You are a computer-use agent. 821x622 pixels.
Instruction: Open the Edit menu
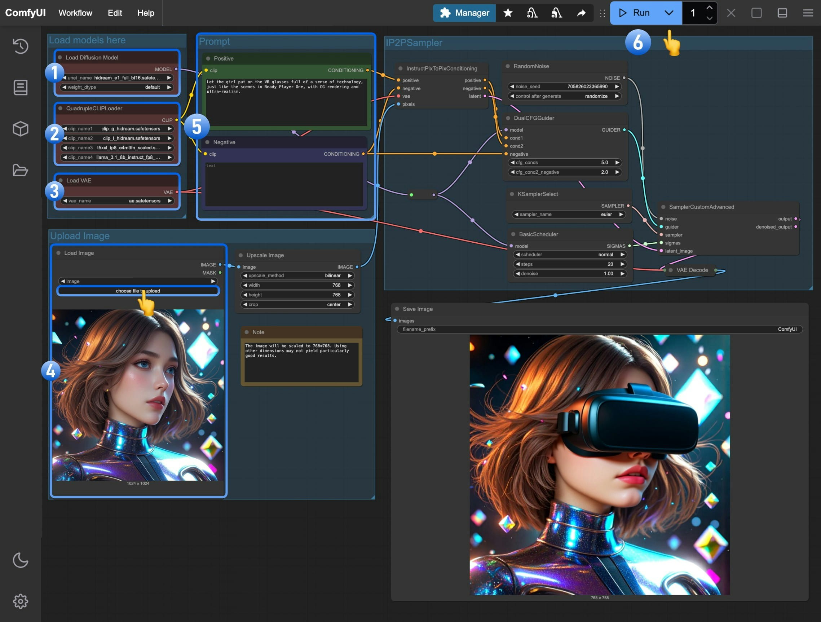(115, 13)
